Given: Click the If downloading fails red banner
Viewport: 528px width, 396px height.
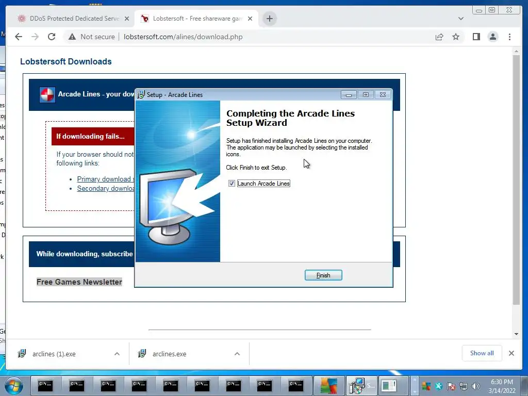Looking at the screenshot, I should 93,136.
